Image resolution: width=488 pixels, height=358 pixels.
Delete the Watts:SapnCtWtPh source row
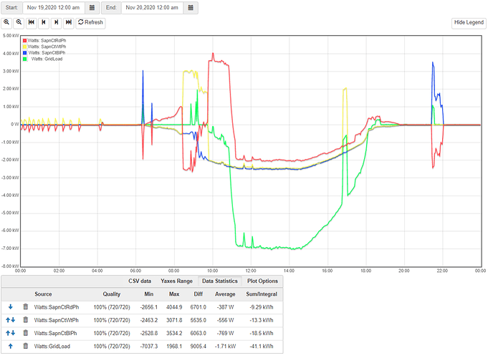(x=26, y=320)
